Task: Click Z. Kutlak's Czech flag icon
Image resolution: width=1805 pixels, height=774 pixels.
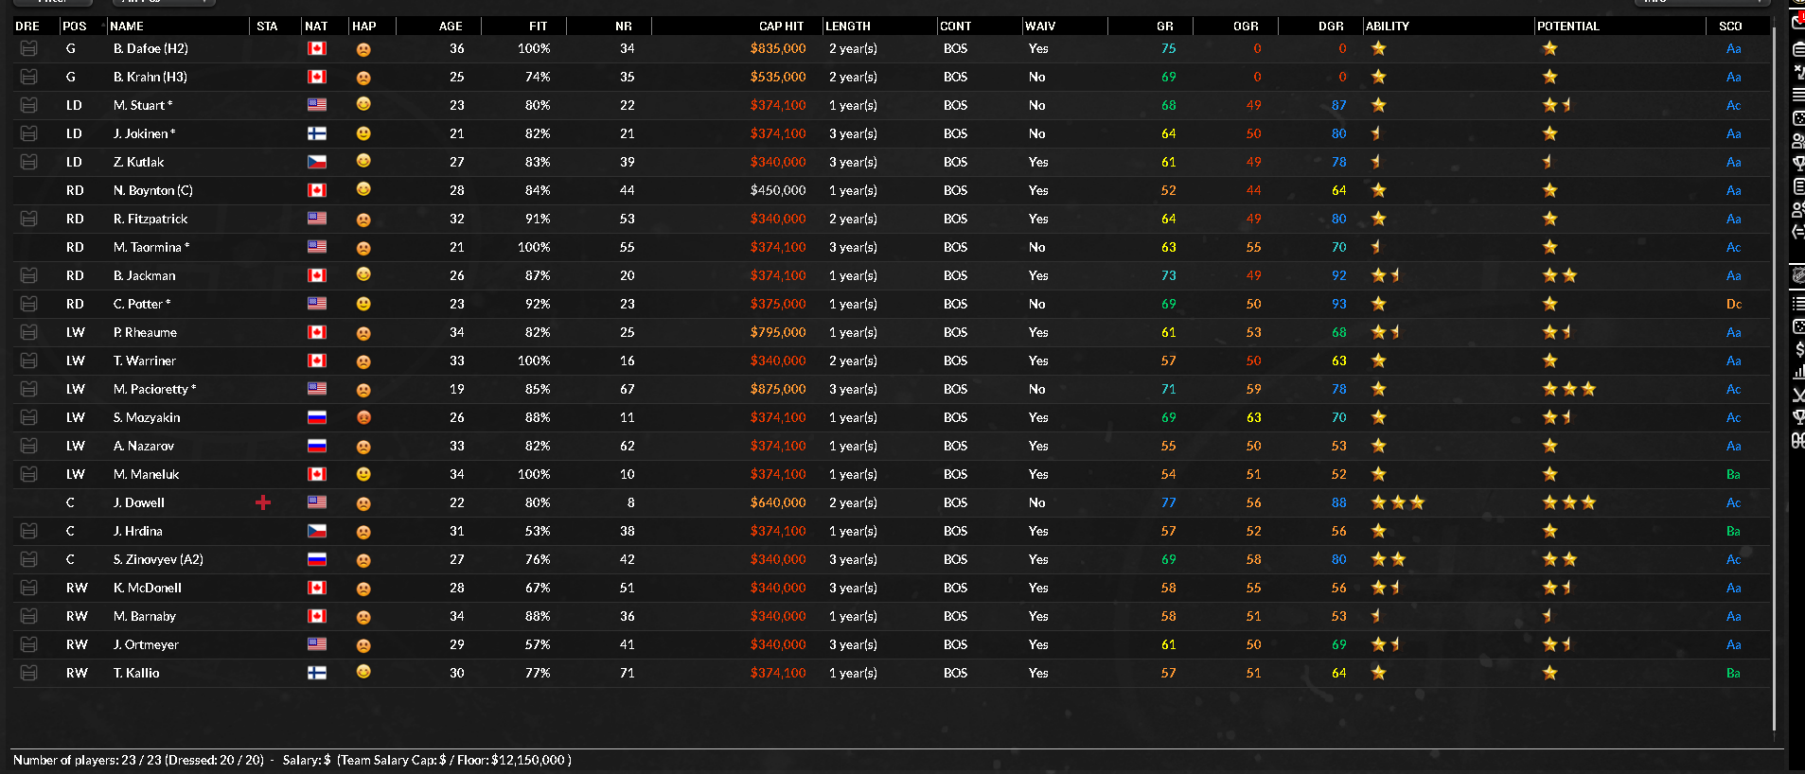Action: 317,162
